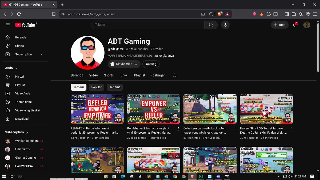Show hidden system tray icons

(x=279, y=177)
